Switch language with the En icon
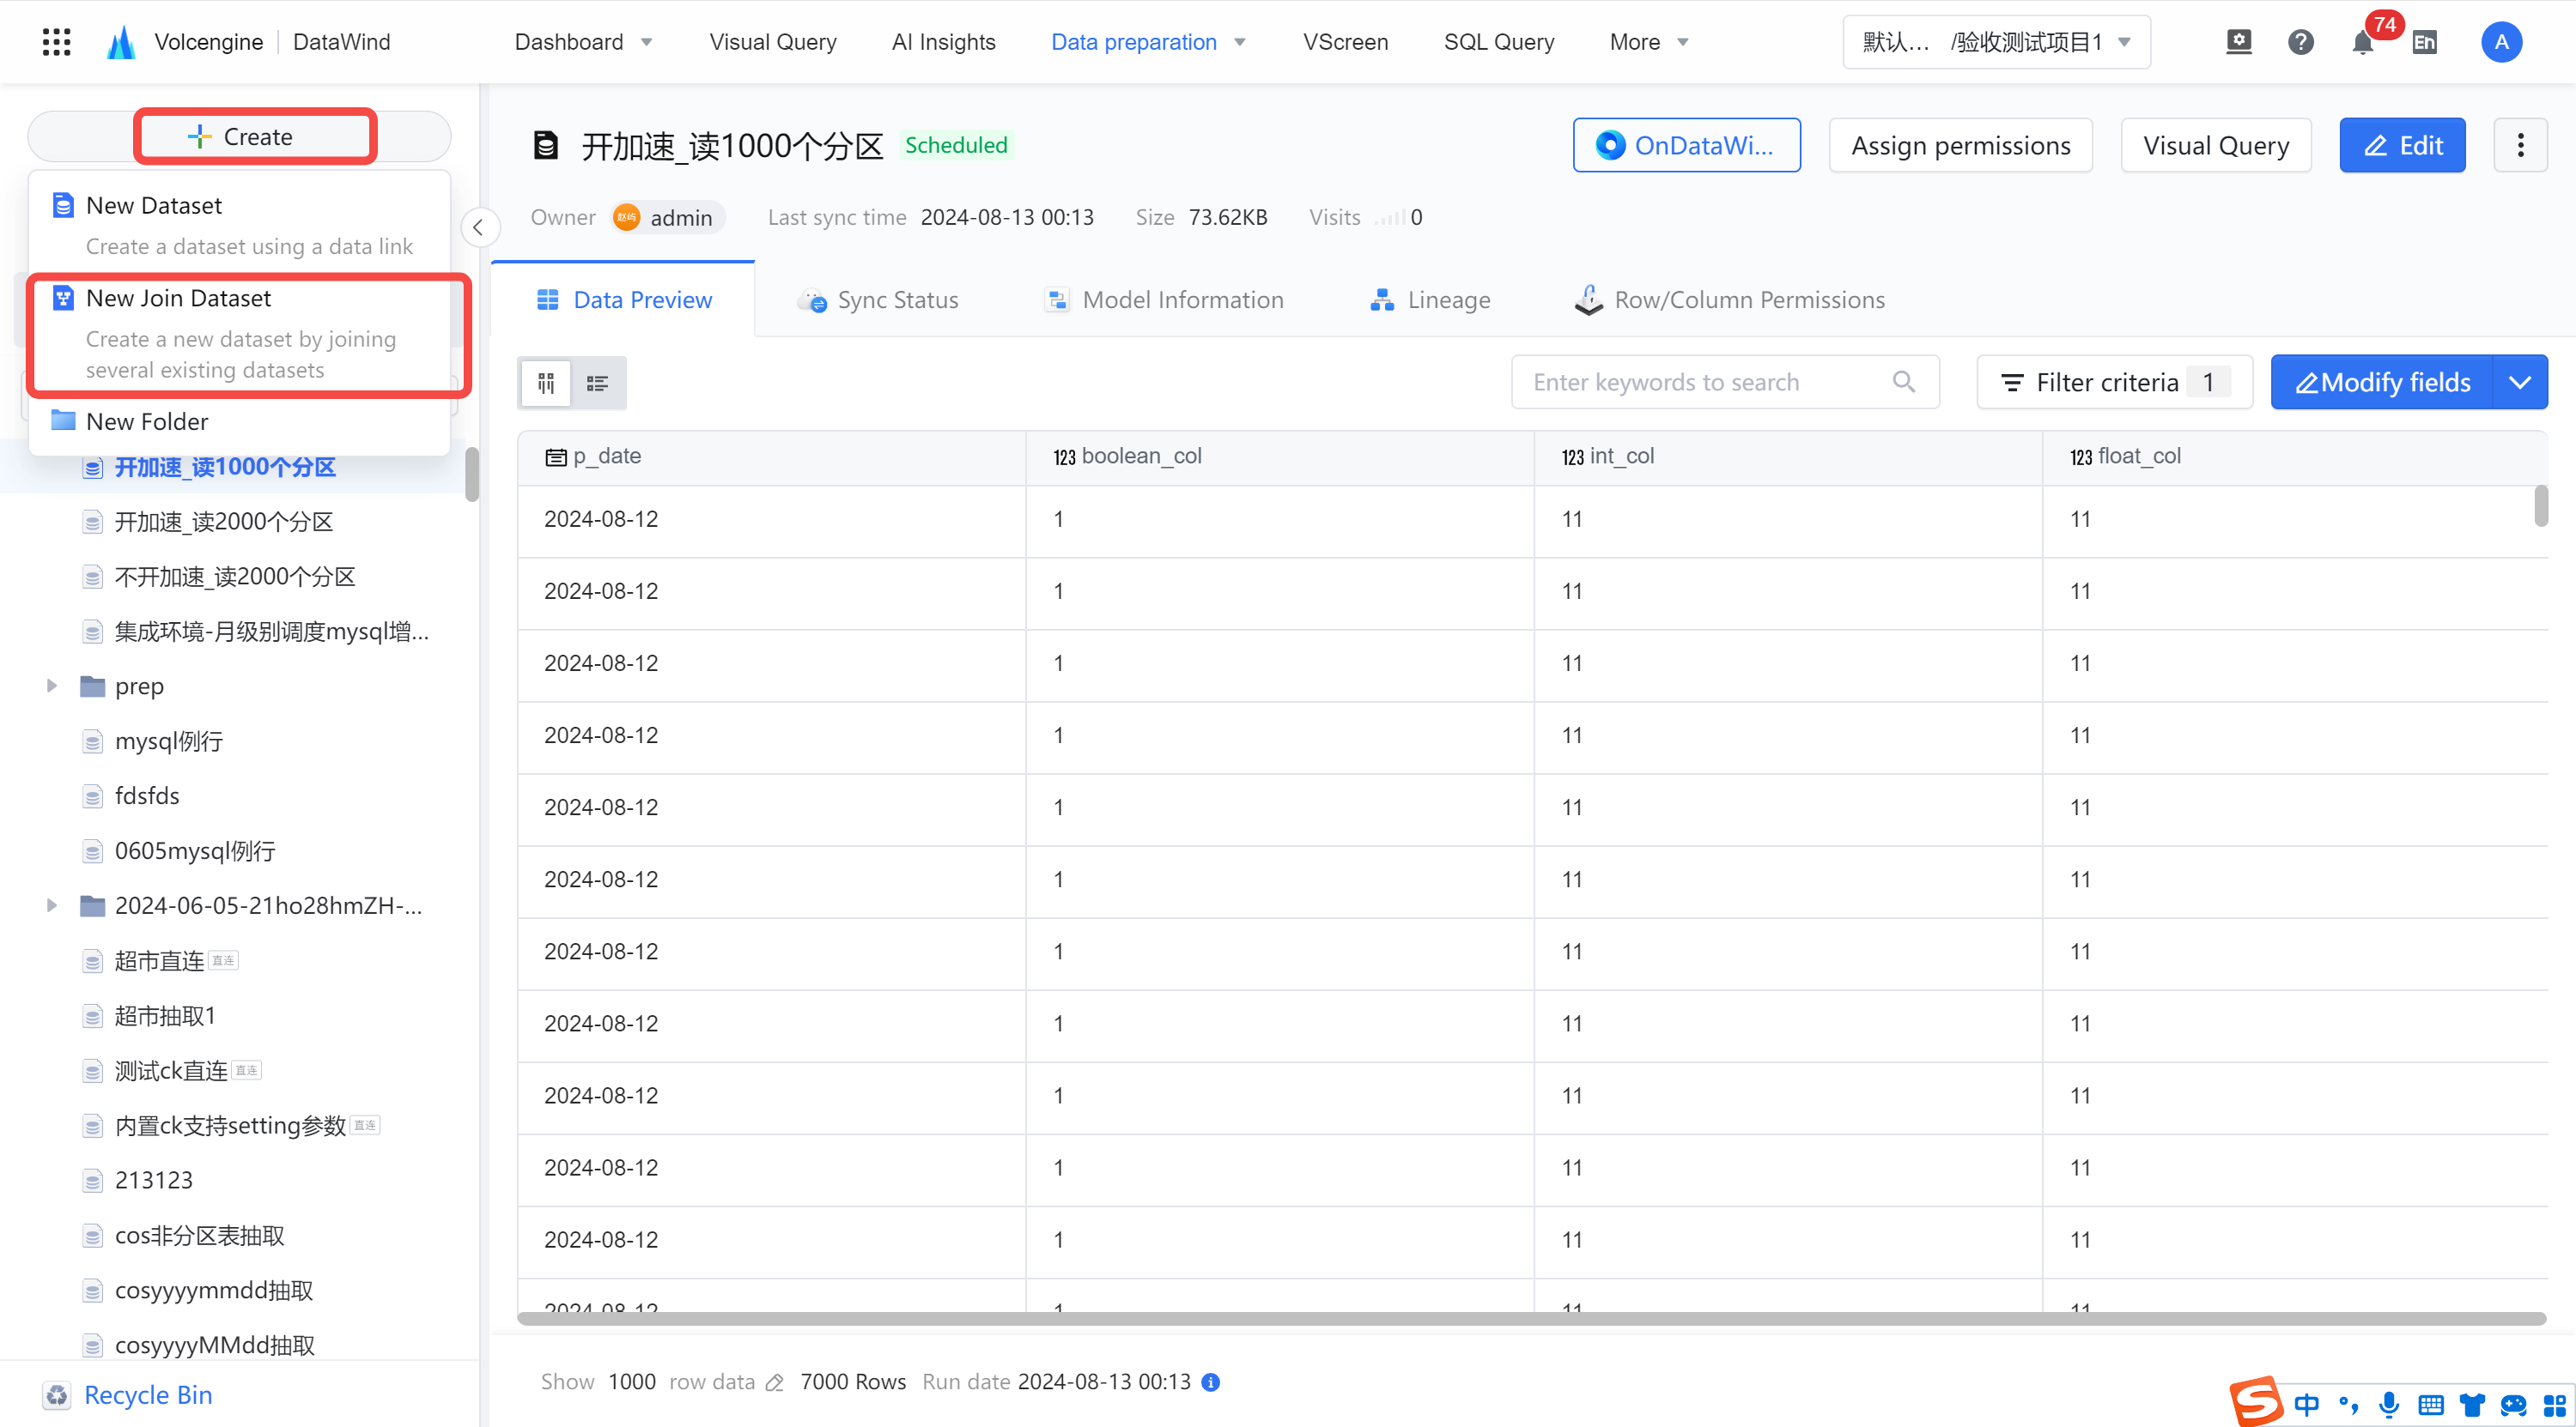Screen dimensions: 2576x1427 2424,42
